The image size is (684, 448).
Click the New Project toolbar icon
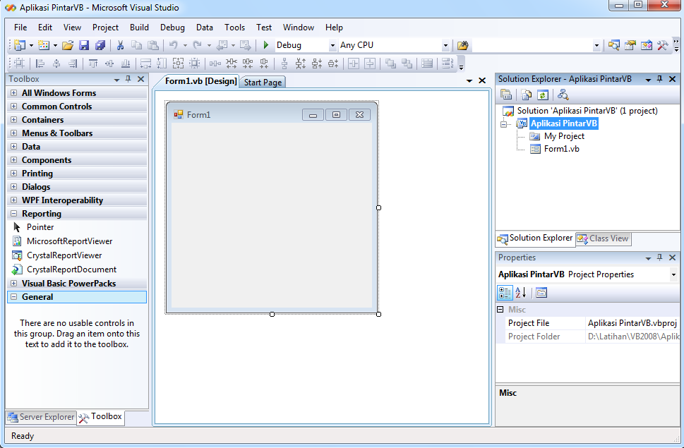point(20,45)
